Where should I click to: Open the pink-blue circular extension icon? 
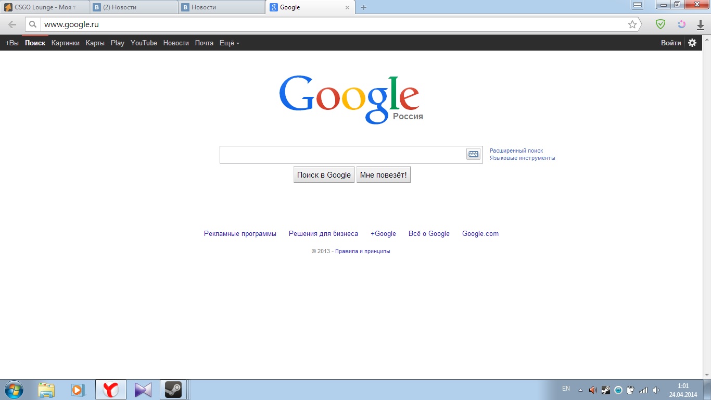[x=682, y=24]
